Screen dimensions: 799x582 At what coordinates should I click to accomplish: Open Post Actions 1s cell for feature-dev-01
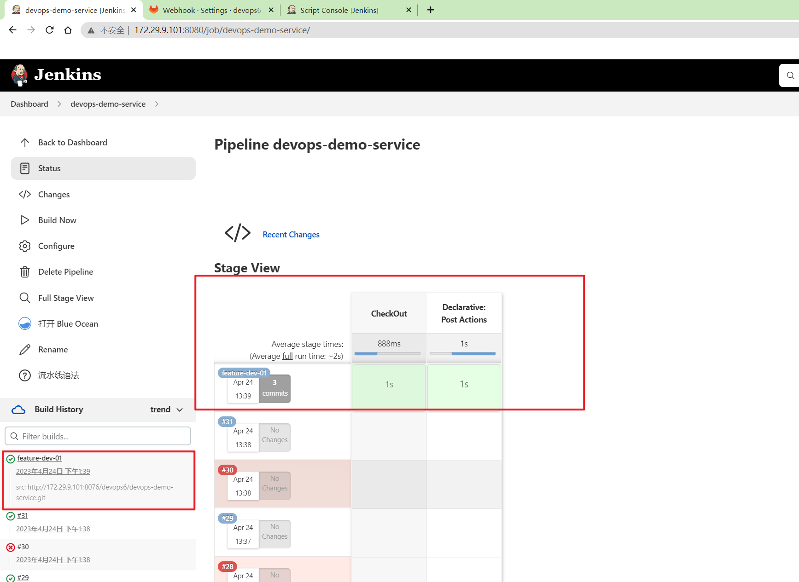[x=464, y=386]
